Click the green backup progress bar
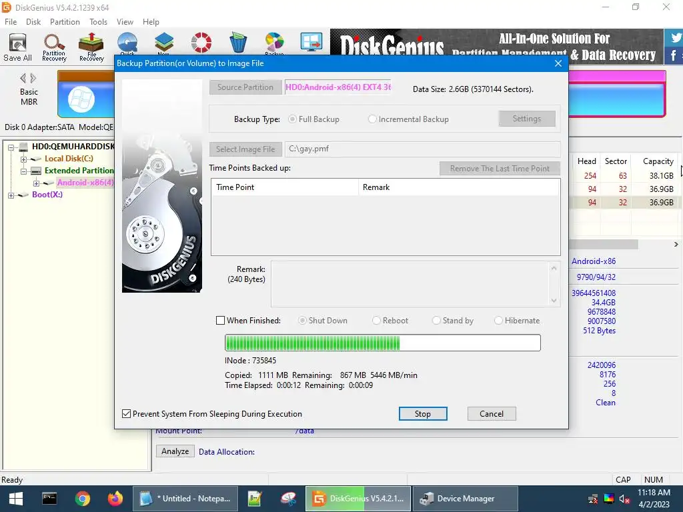Image resolution: width=683 pixels, height=512 pixels. click(382, 343)
